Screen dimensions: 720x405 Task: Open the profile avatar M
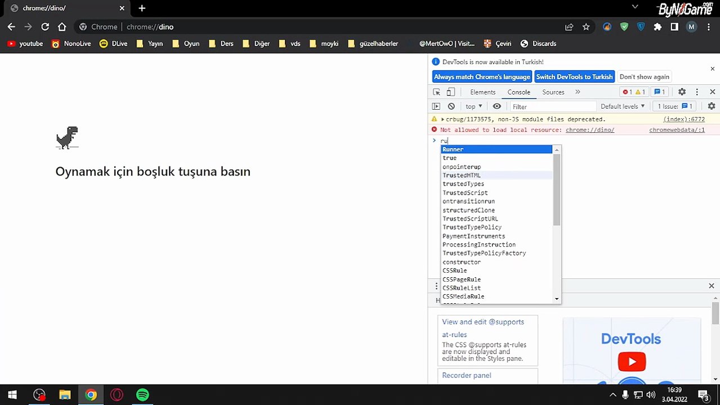coord(691,26)
